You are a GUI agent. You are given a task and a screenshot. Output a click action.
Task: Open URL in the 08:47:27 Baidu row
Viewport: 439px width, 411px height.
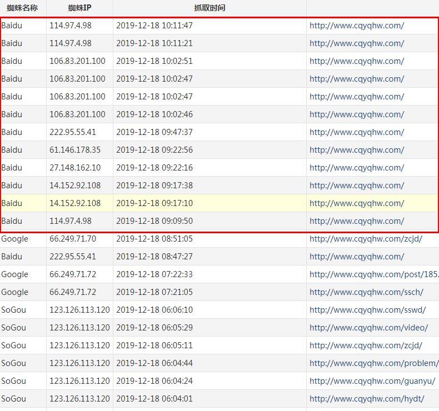click(357, 257)
